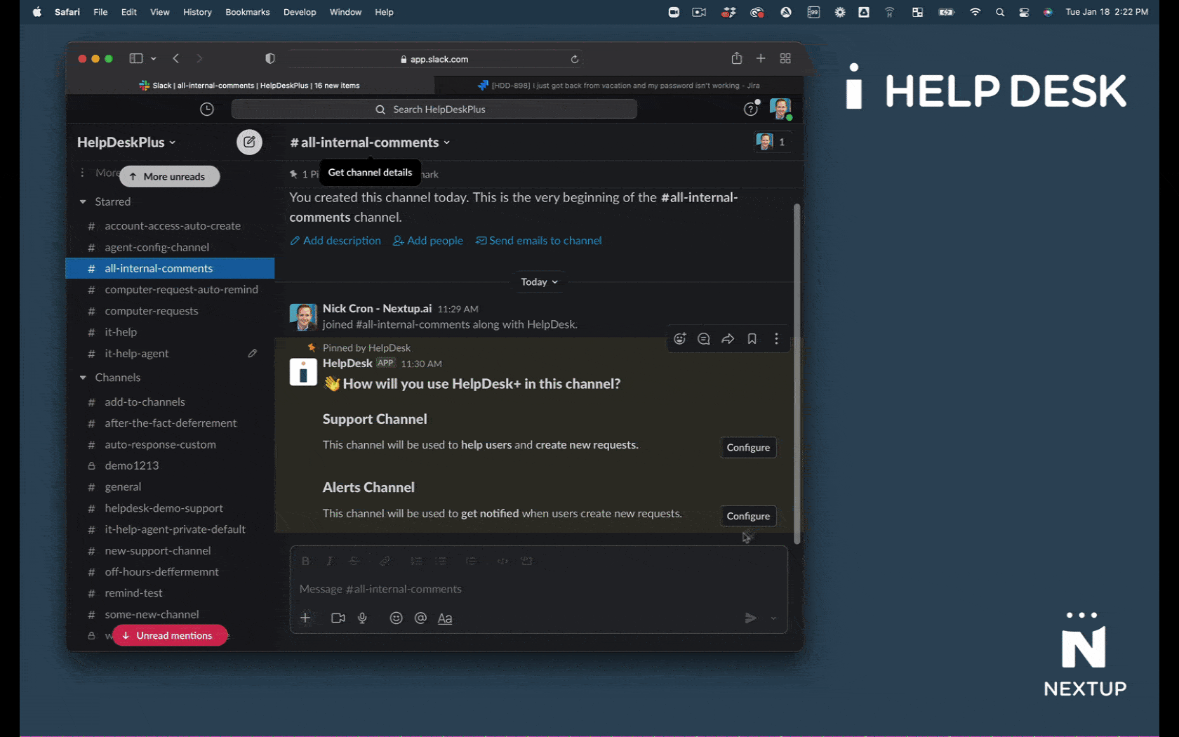The width and height of the screenshot is (1179, 737).
Task: Toggle bold formatting in composer
Action: 305,561
